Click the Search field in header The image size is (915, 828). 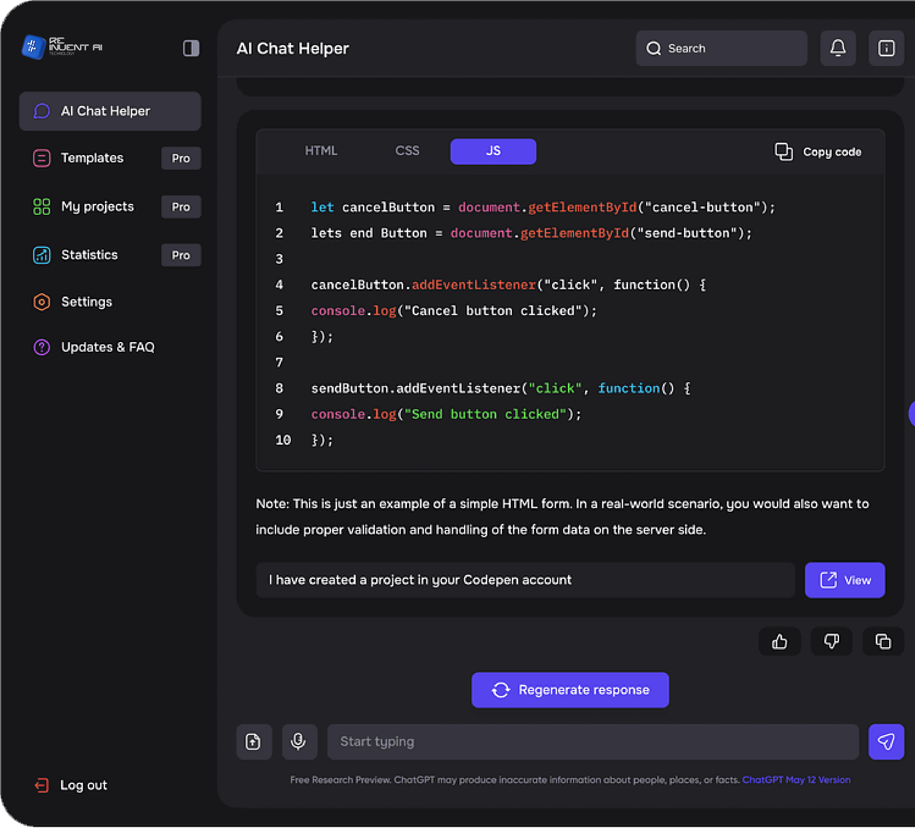[x=721, y=48]
